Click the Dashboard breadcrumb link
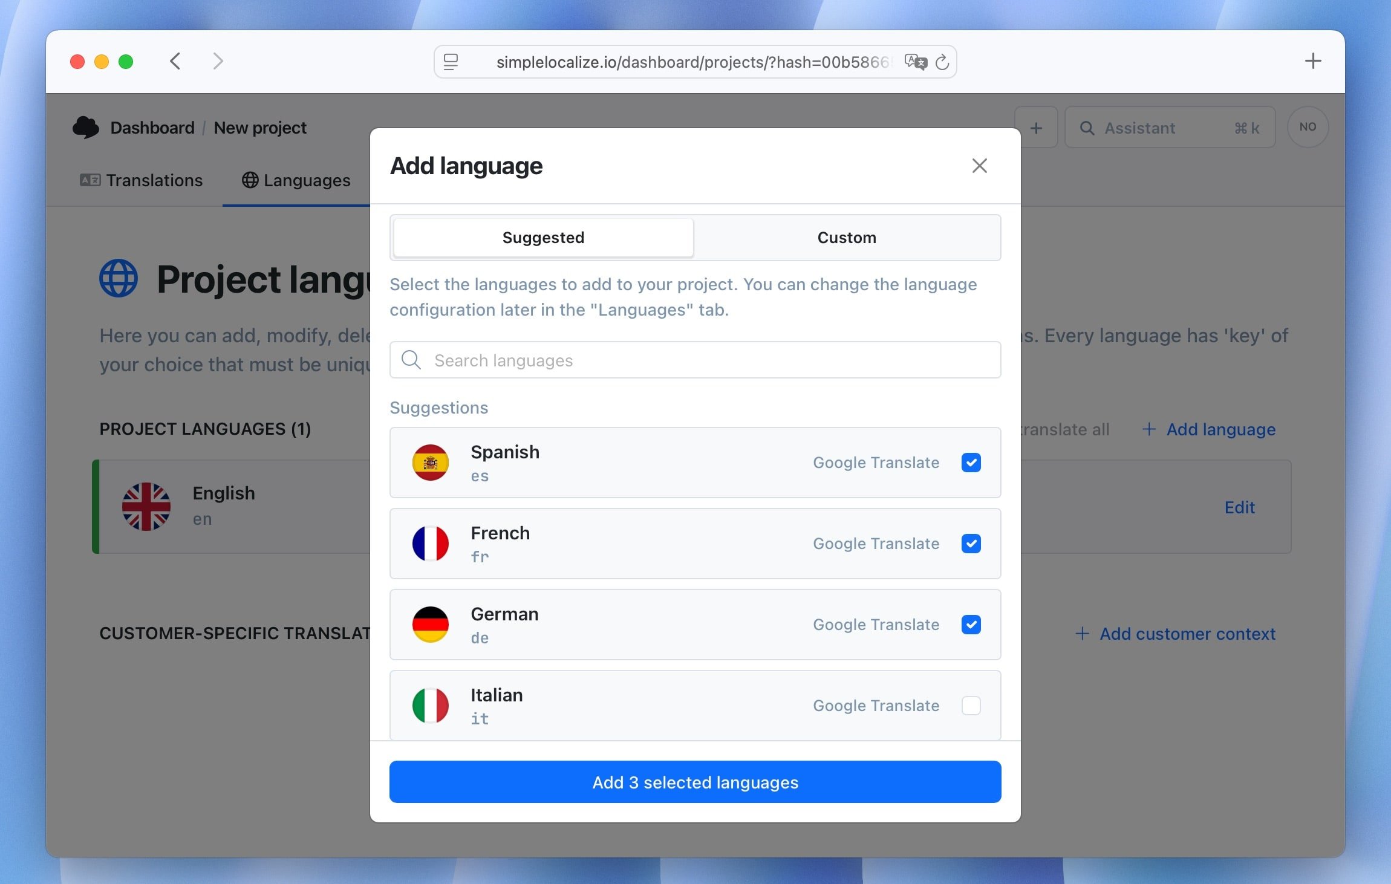The image size is (1391, 884). 152,128
